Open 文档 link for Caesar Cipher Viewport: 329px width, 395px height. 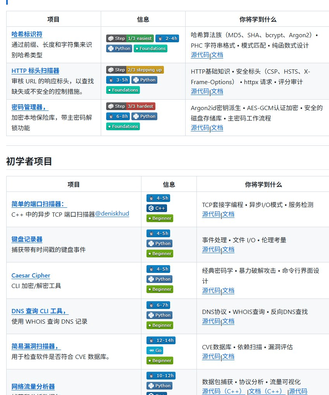click(228, 291)
